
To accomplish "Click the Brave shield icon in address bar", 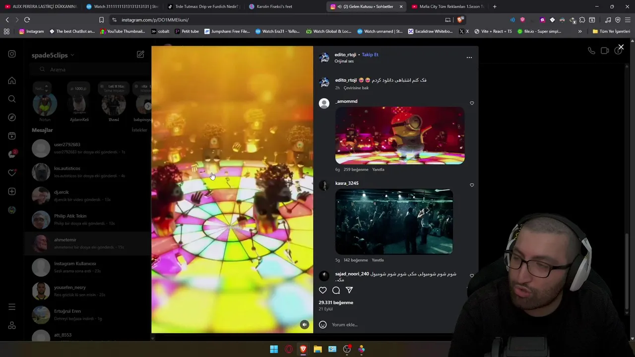I will [460, 20].
